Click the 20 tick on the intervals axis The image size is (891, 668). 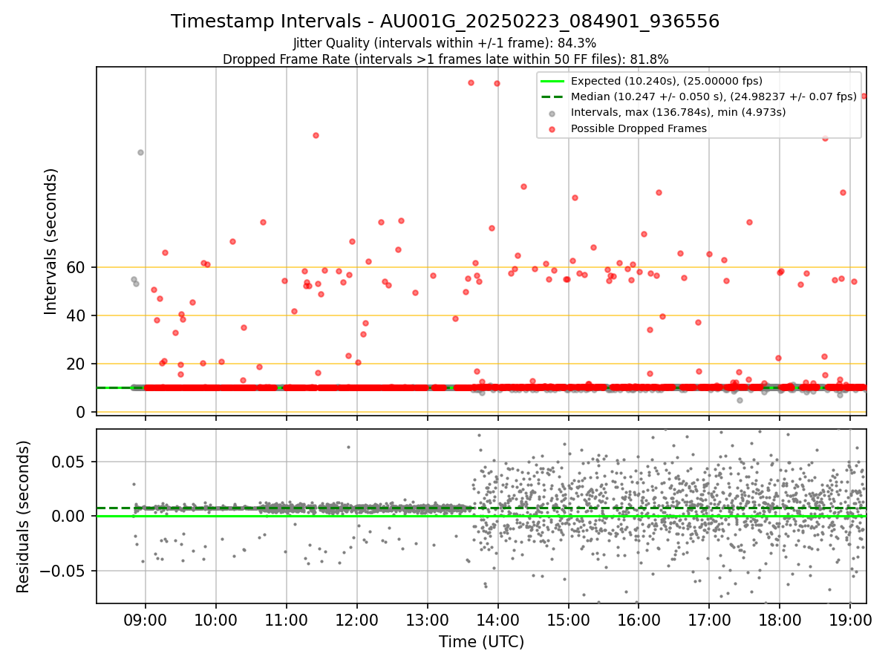click(x=78, y=364)
